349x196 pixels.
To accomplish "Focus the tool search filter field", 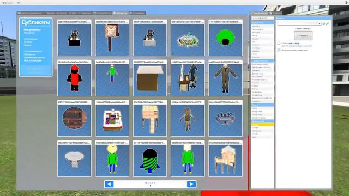I will (x=262, y=18).
